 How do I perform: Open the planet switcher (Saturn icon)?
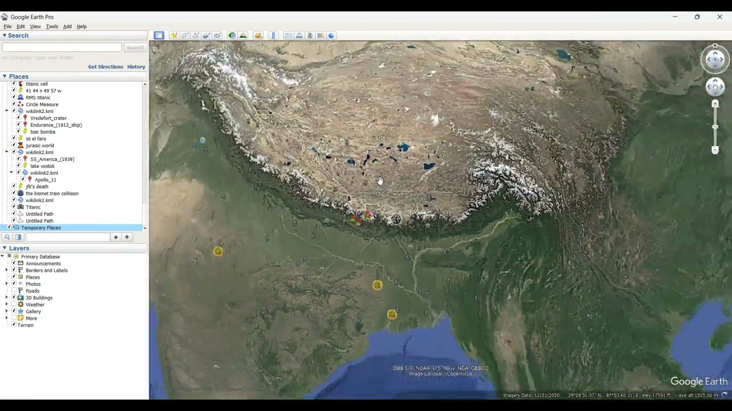(x=258, y=35)
